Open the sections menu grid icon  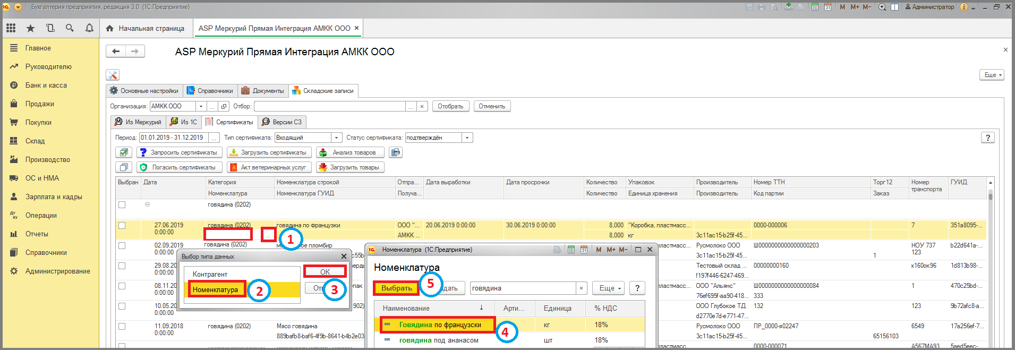coord(11,28)
